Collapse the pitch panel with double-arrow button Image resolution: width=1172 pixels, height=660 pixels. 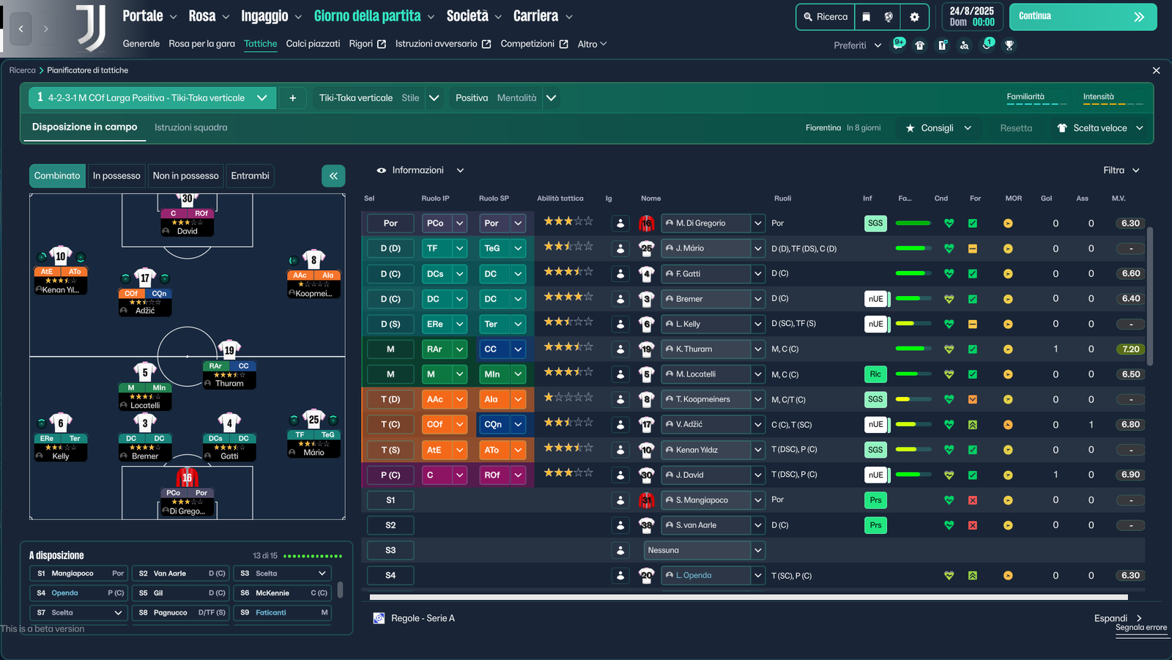tap(333, 176)
